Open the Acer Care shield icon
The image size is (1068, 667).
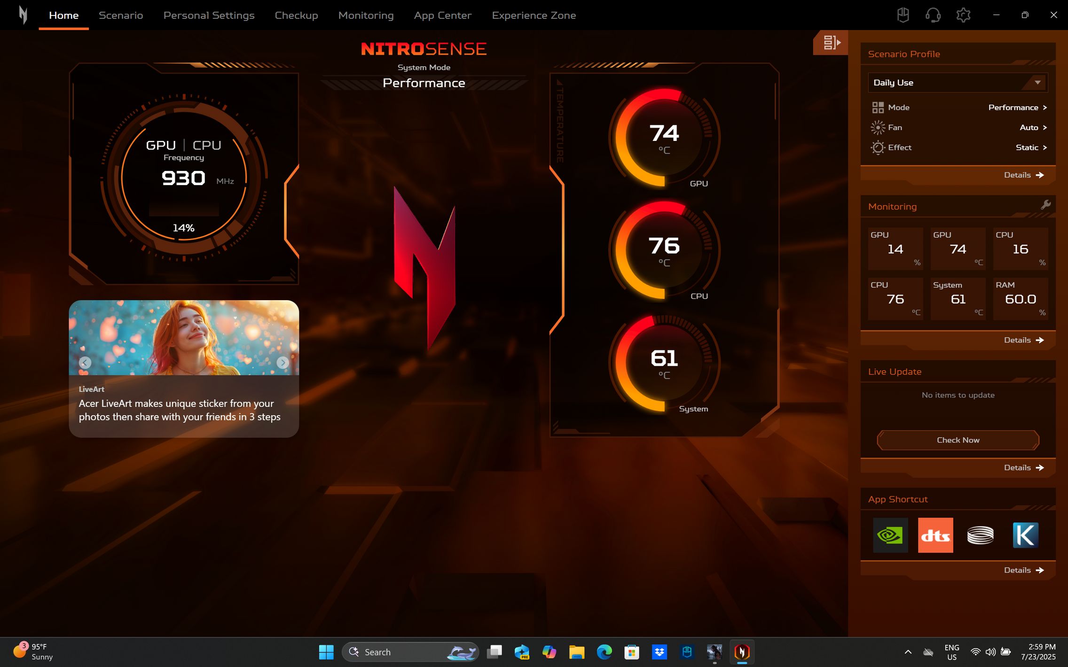click(x=903, y=15)
